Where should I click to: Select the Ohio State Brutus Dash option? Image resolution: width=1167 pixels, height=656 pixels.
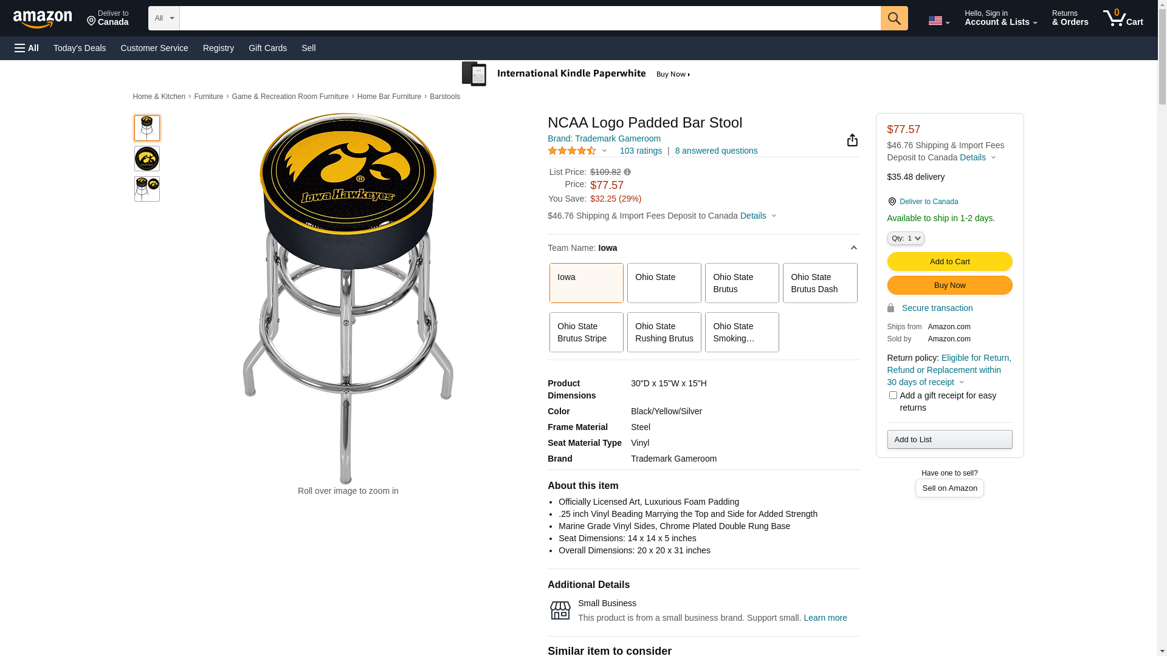click(819, 283)
